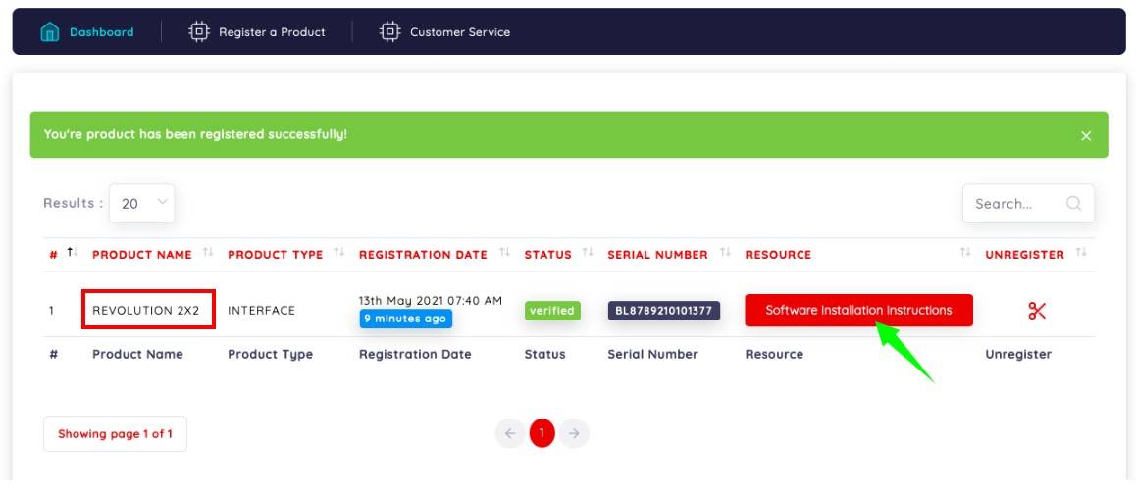Click the verified status badge
The image size is (1136, 493).
coord(552,311)
